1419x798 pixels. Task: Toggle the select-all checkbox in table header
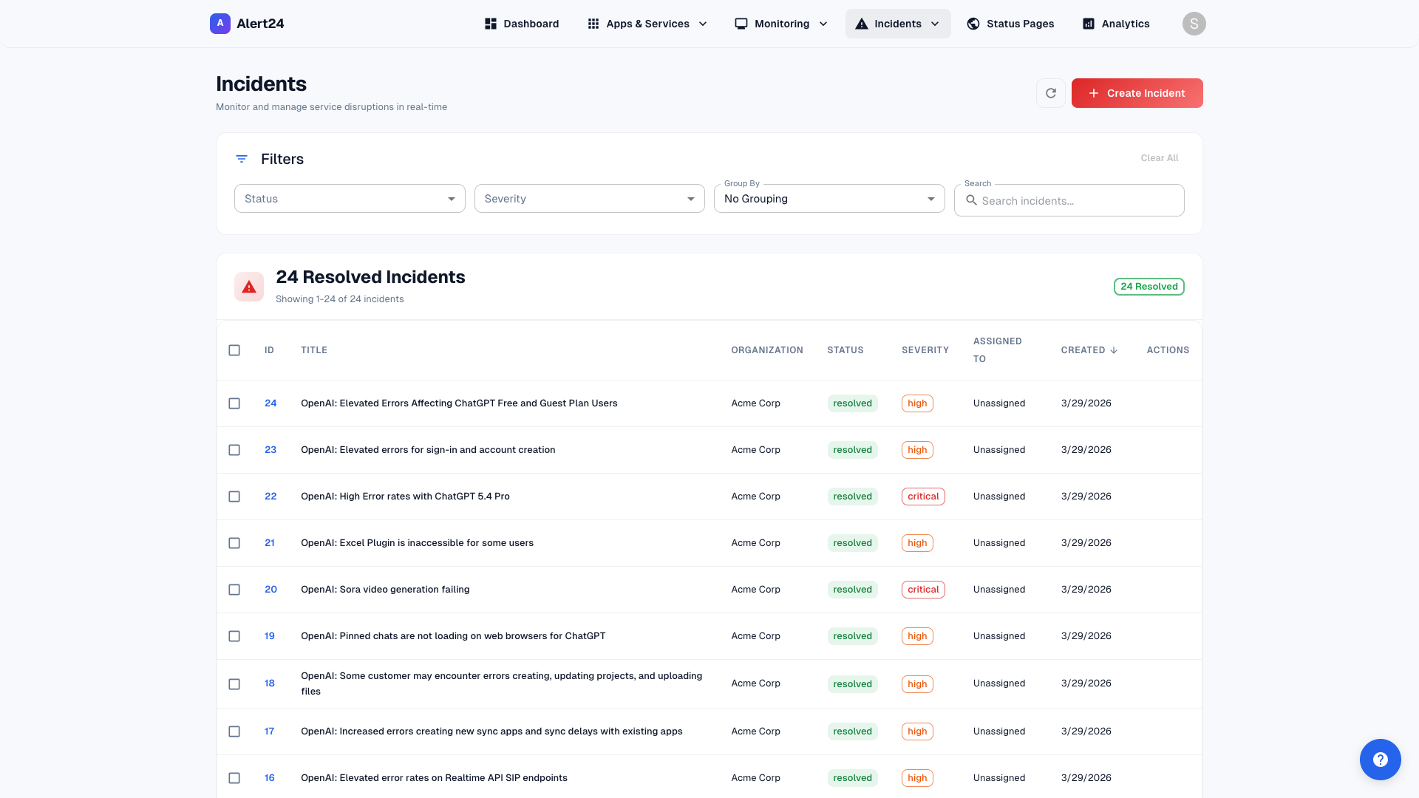click(234, 350)
